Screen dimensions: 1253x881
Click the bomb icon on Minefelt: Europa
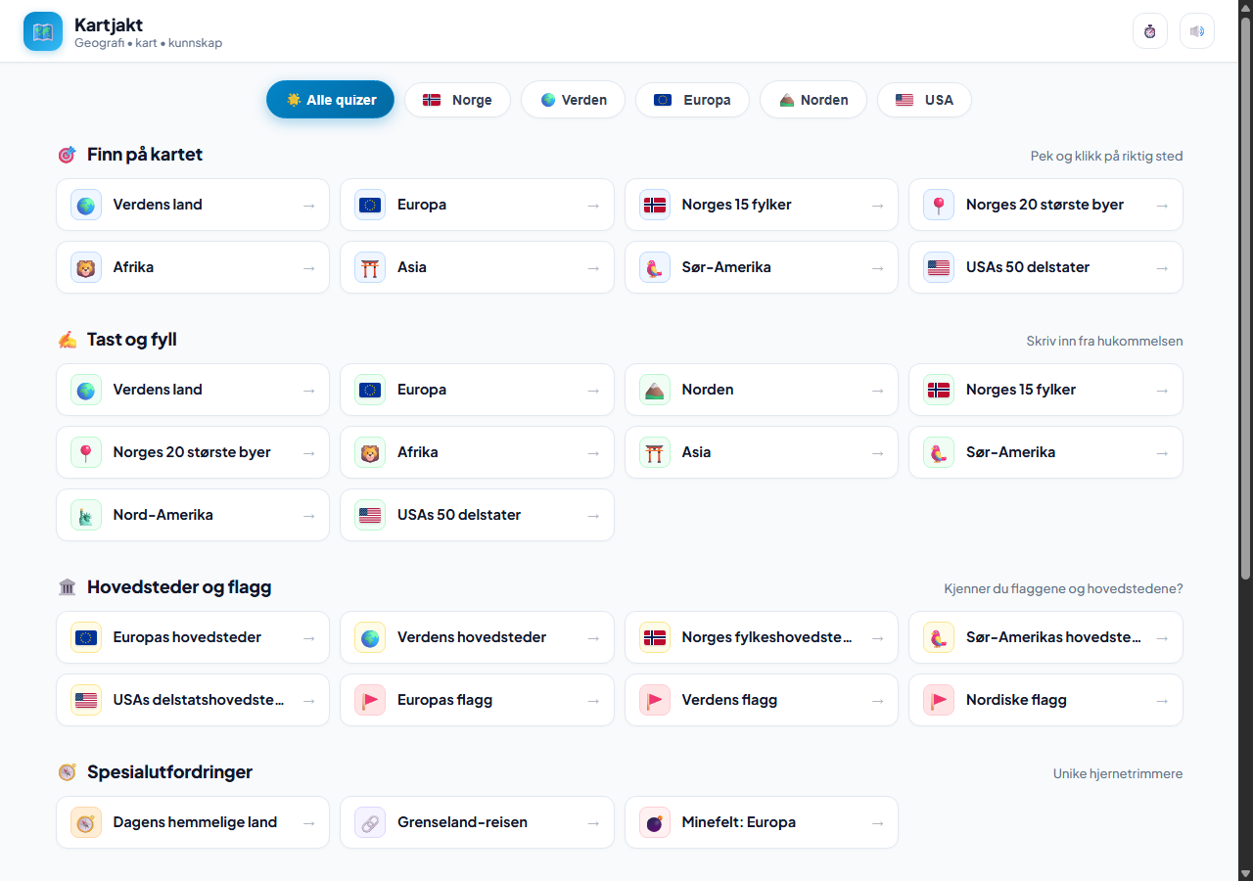(655, 822)
